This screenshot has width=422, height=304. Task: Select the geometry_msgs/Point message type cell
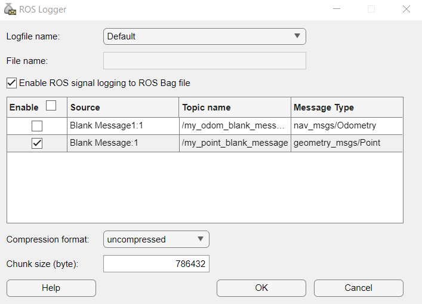click(x=347, y=143)
